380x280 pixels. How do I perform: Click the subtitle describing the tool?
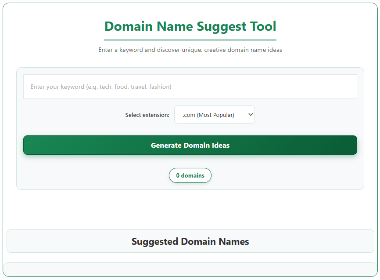tap(190, 50)
